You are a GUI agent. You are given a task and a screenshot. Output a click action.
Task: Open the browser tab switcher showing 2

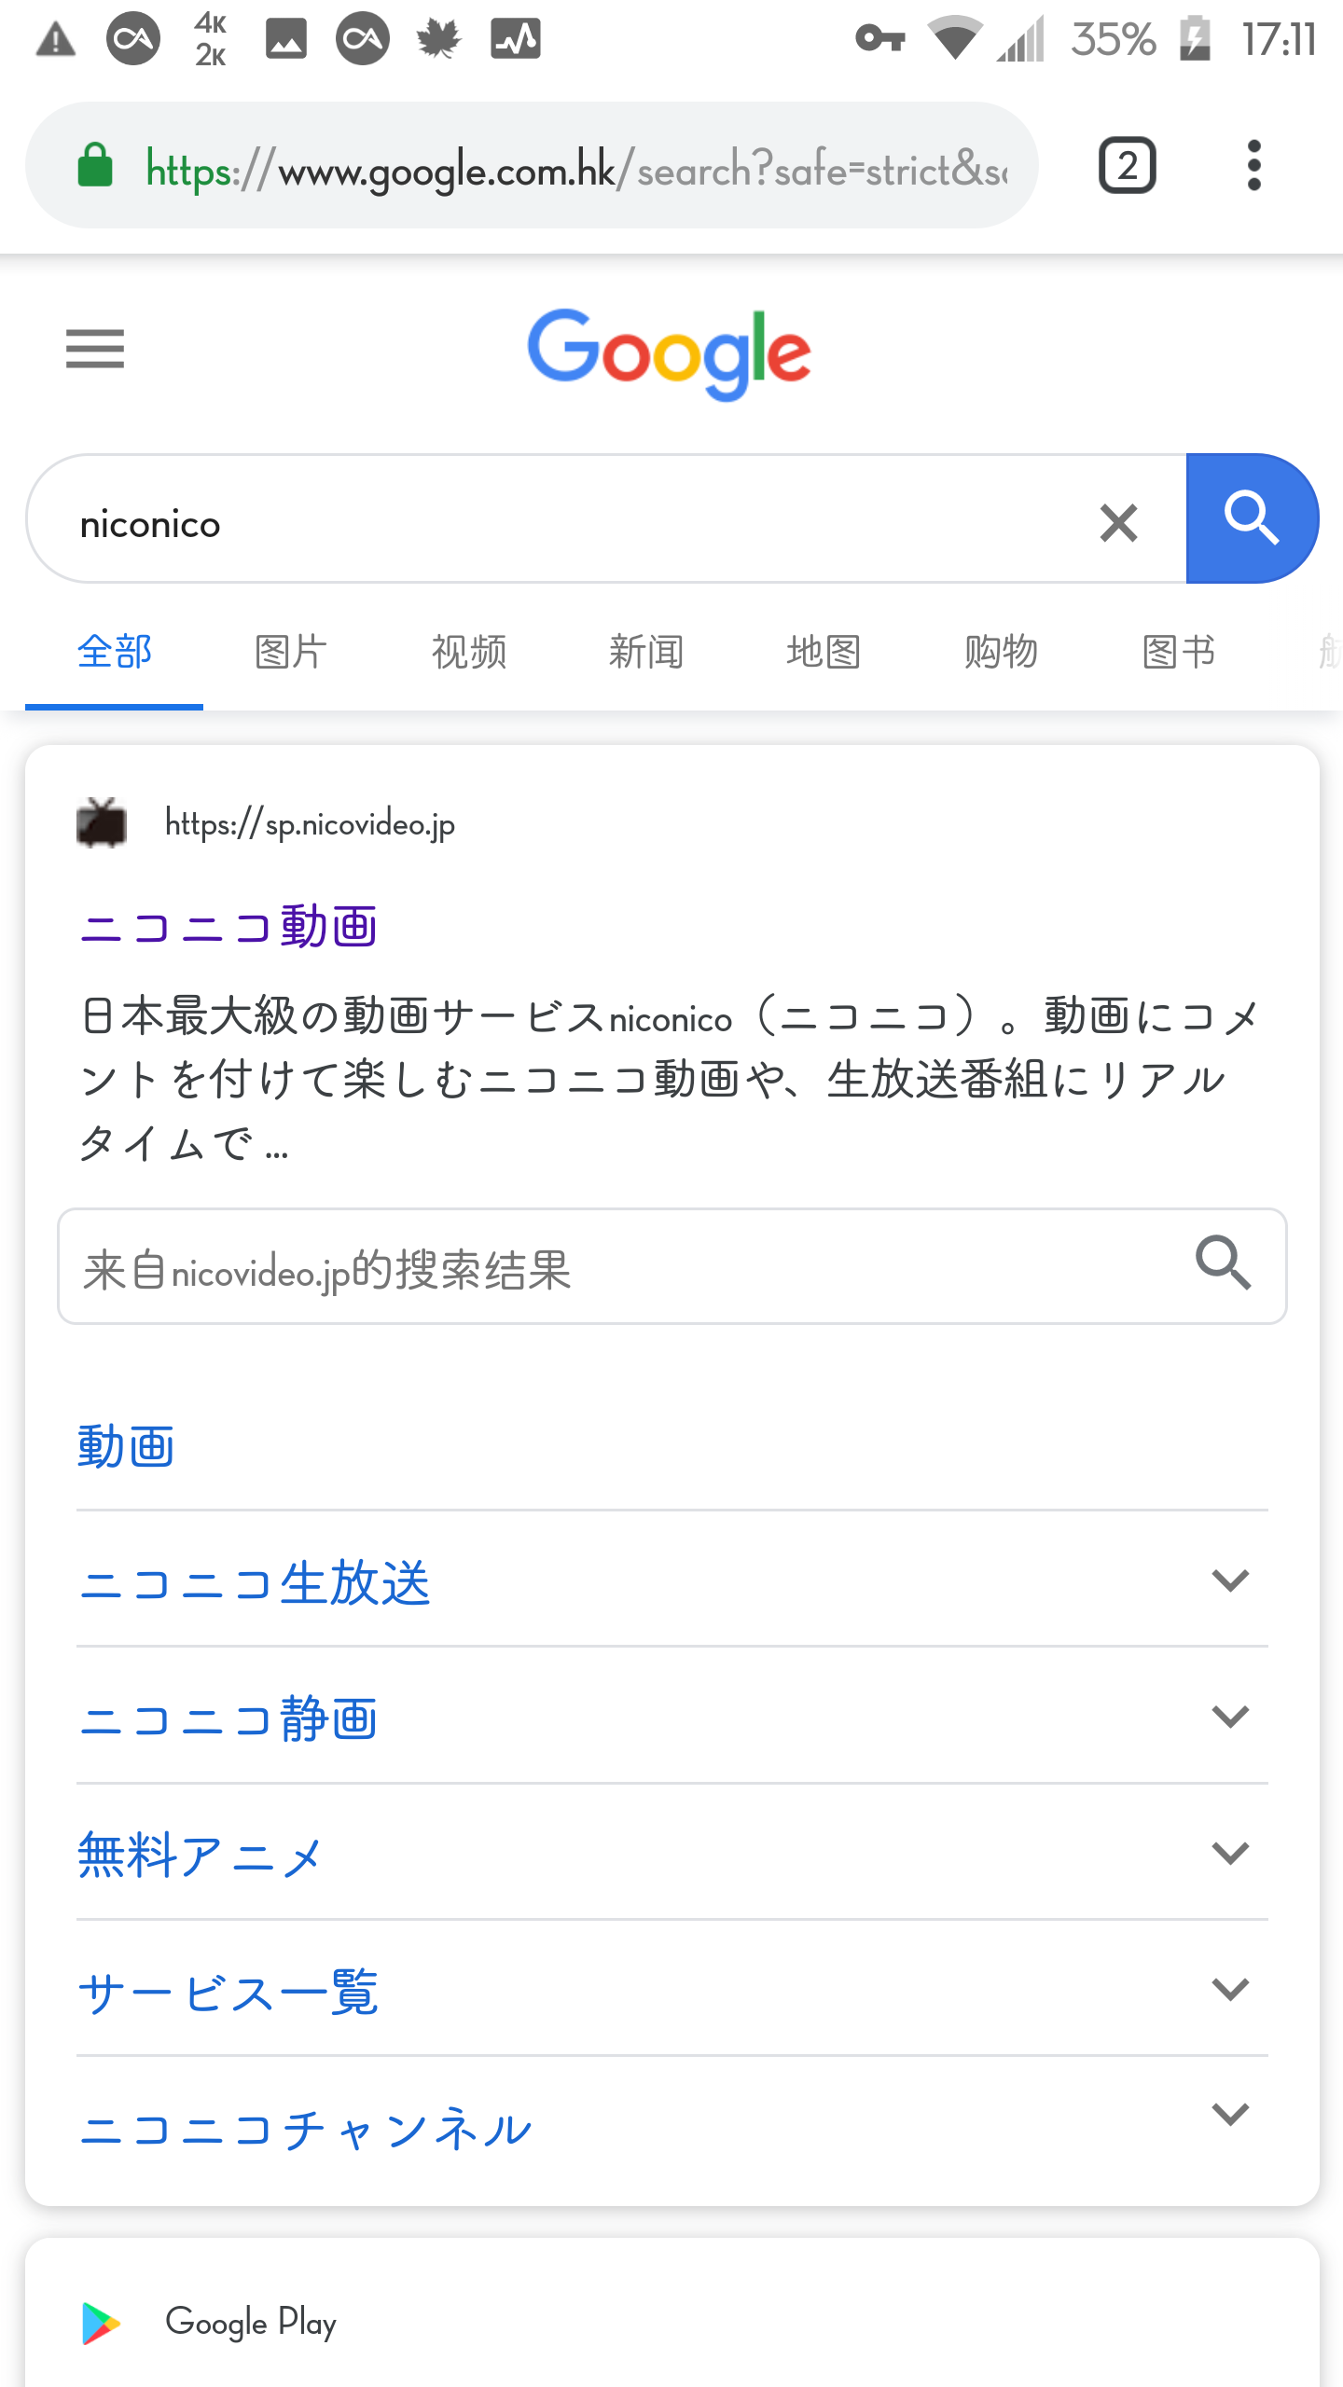pos(1128,166)
